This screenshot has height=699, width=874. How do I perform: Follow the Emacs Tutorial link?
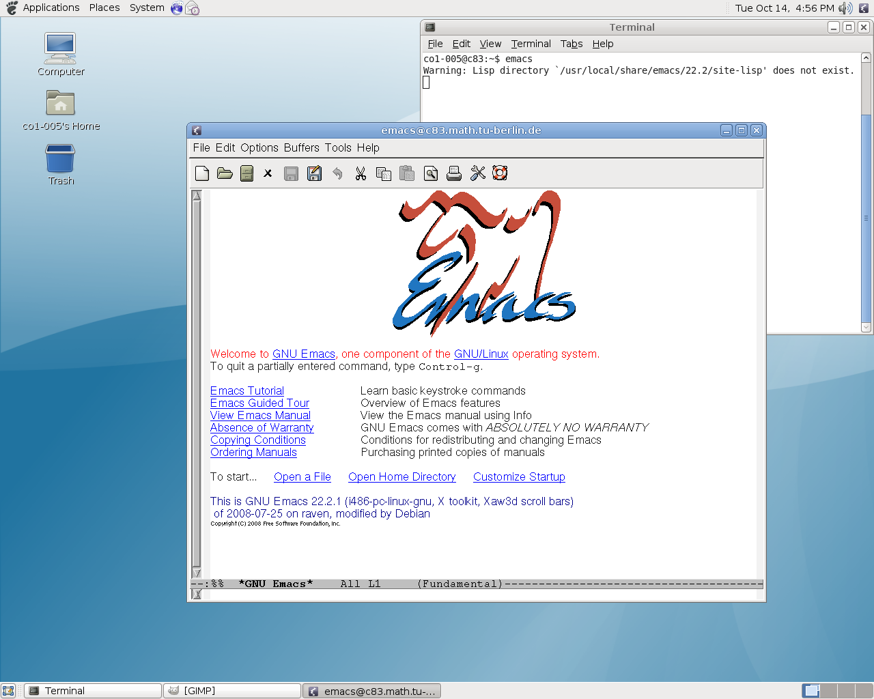click(247, 391)
